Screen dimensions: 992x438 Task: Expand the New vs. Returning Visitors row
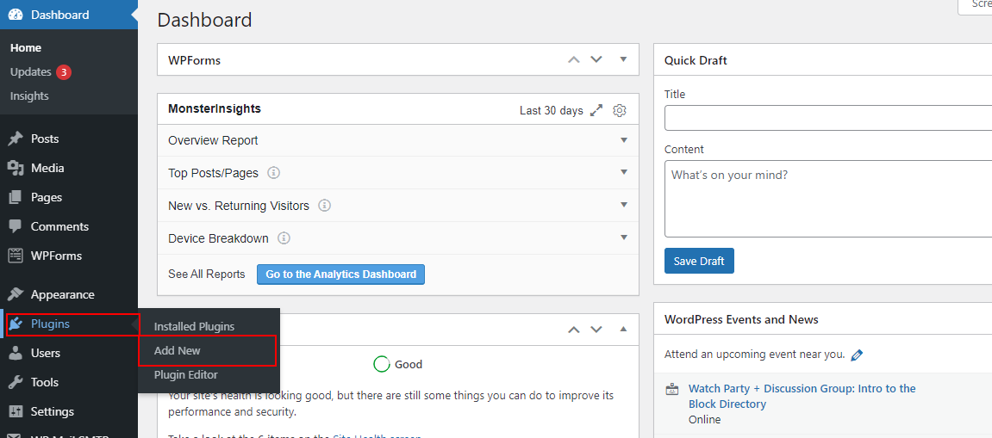click(624, 205)
